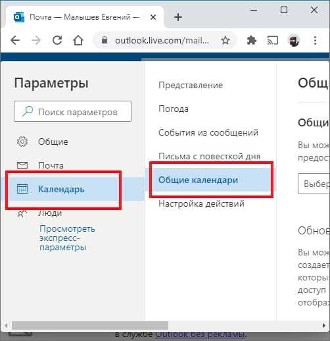Click the calendar icon beside Календарь
330x341 pixels.
point(22,189)
